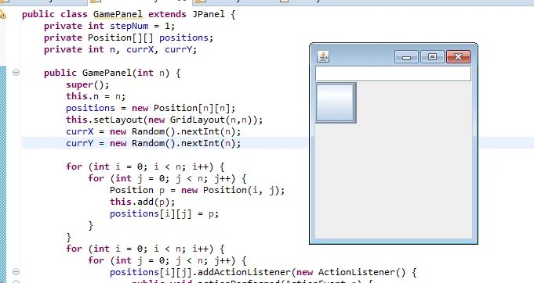534x283 pixels.
Task: Click ActionListener() in the addActionListener line
Action: click(362, 272)
